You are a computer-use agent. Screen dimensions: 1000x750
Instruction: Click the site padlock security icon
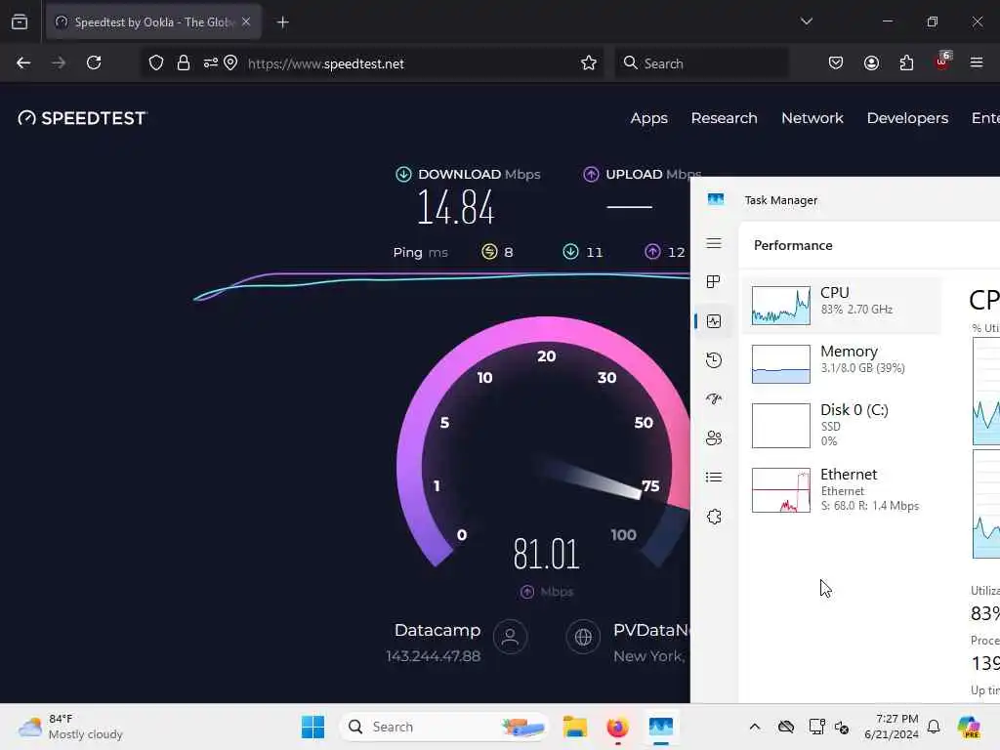point(184,62)
